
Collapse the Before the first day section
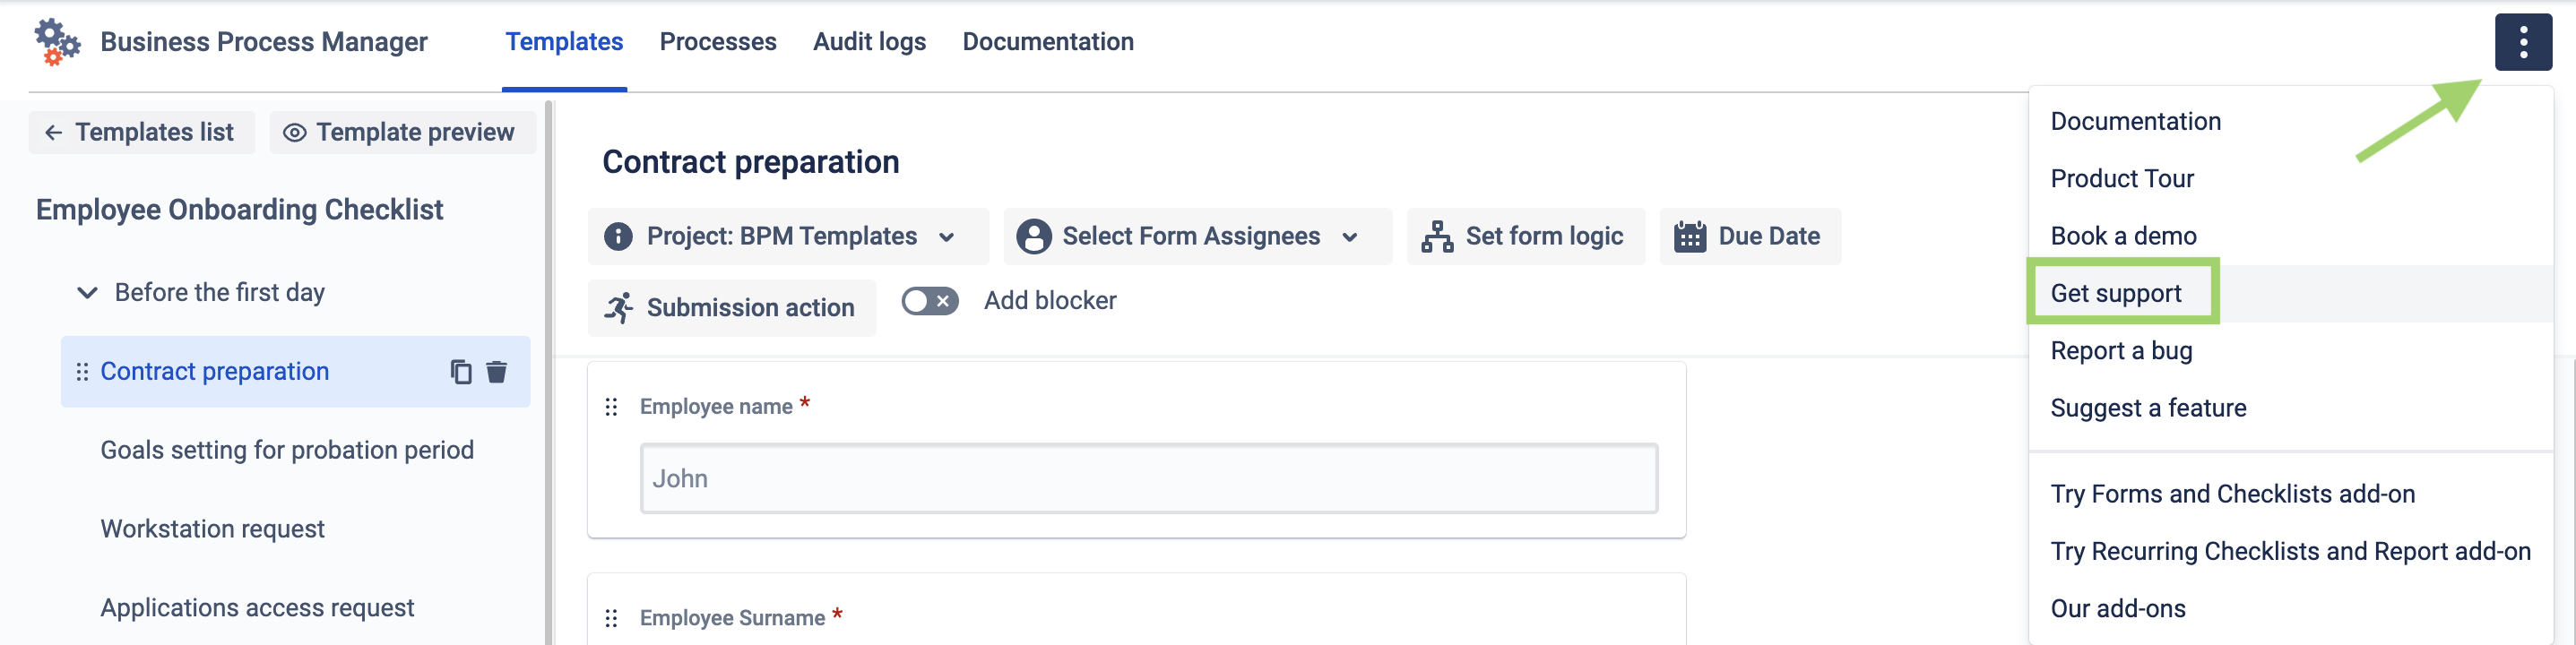(x=88, y=293)
